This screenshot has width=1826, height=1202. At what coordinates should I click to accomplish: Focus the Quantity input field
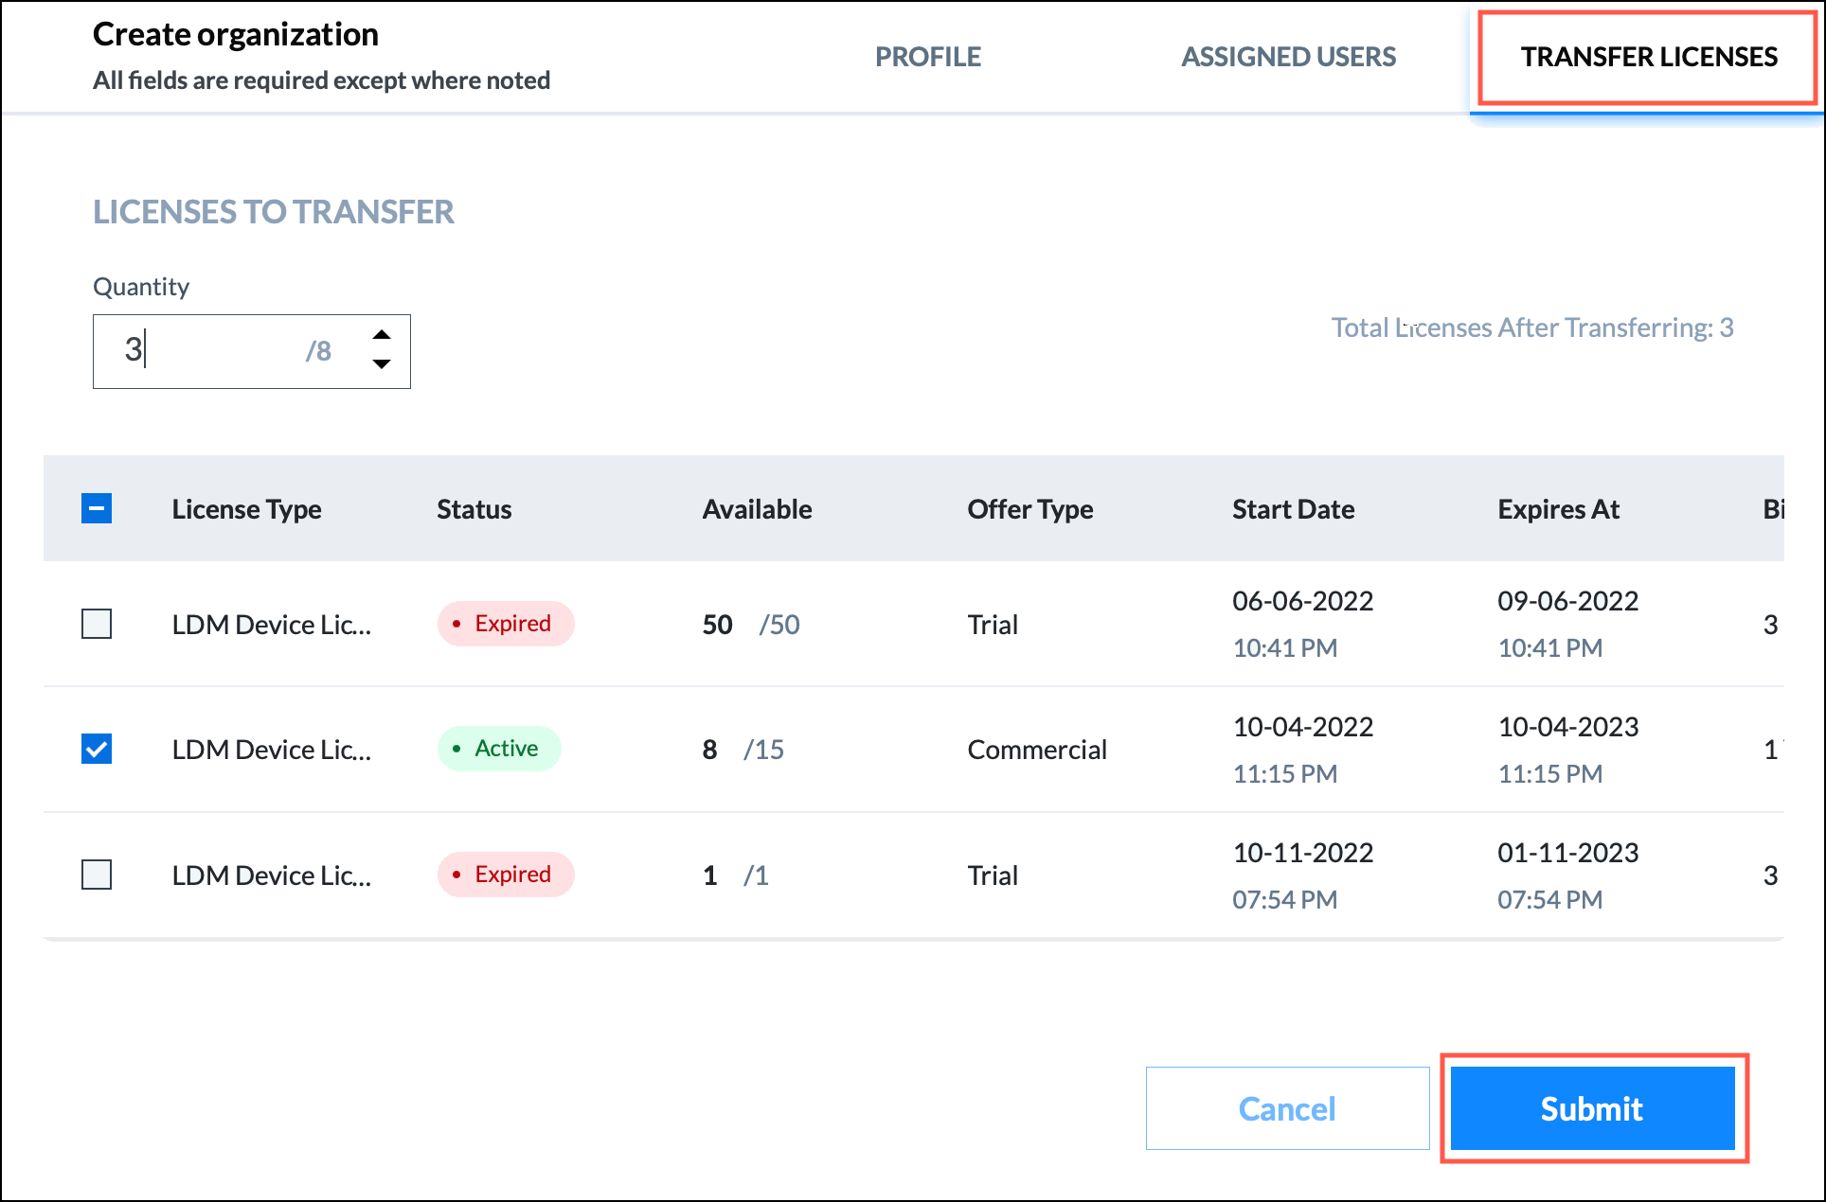pos(208,351)
